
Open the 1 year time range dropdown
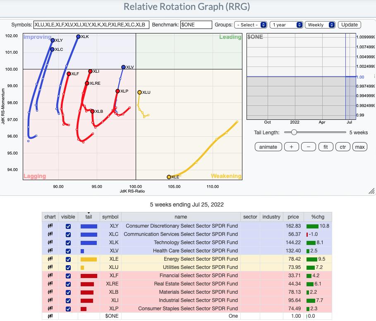(287, 25)
